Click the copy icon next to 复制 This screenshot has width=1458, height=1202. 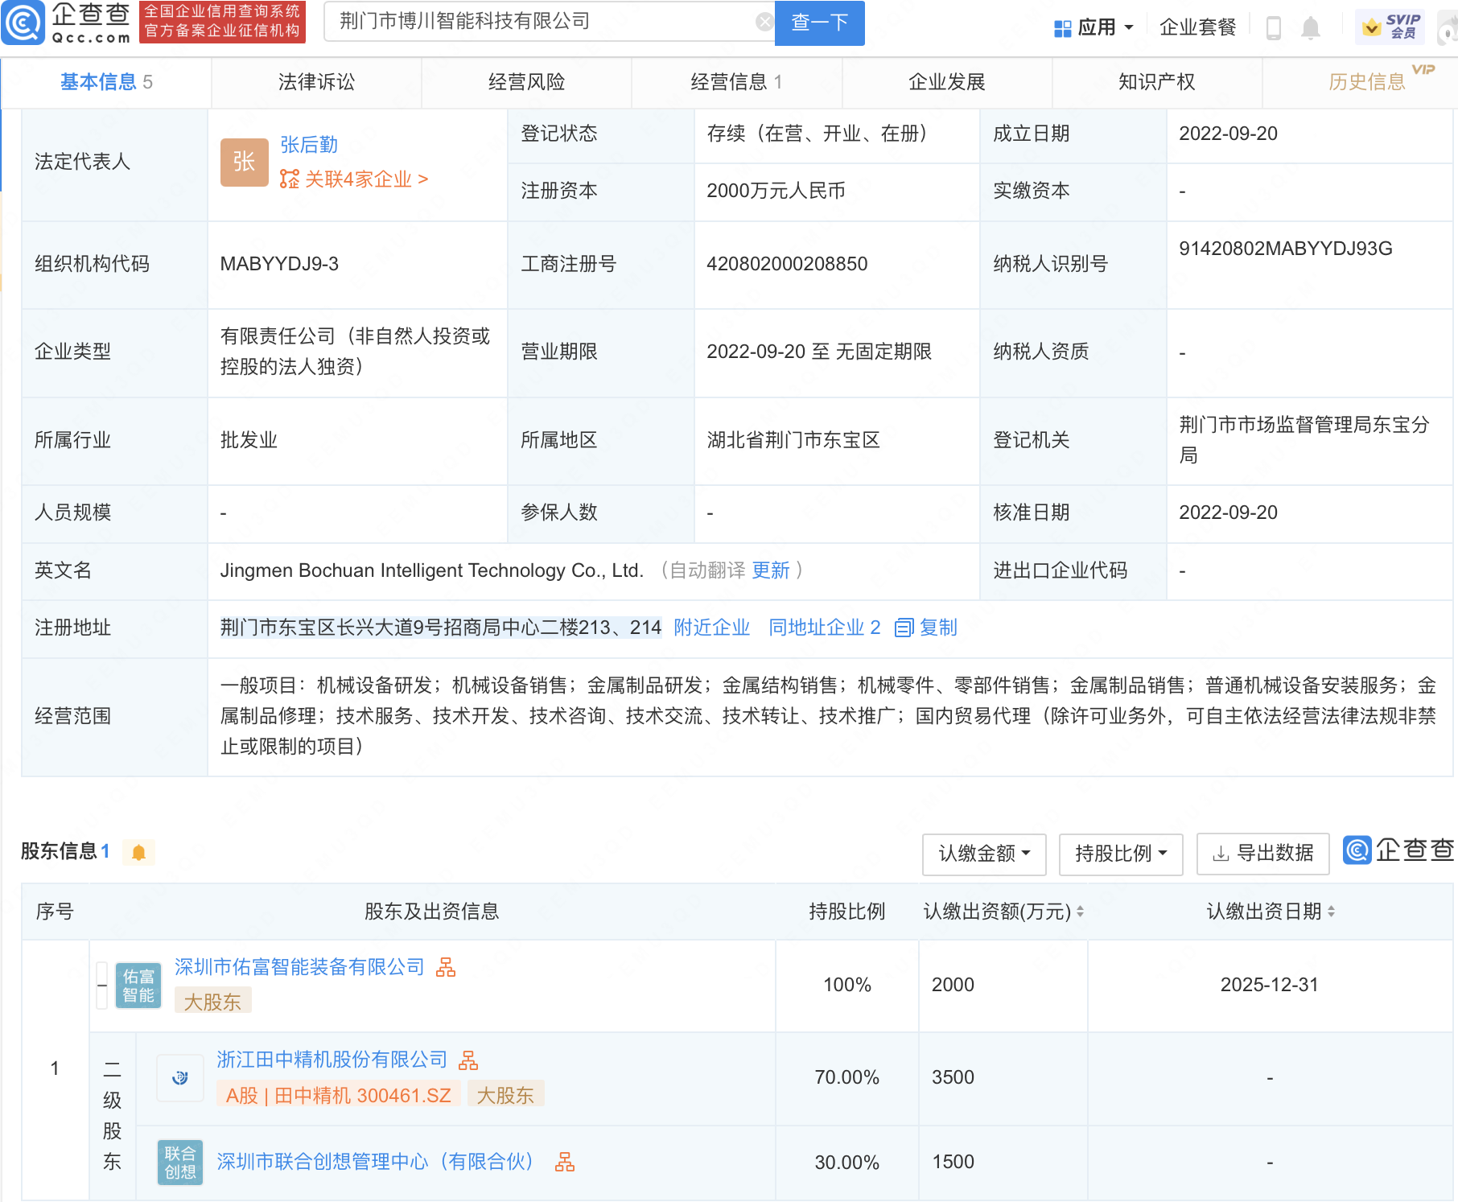904,628
